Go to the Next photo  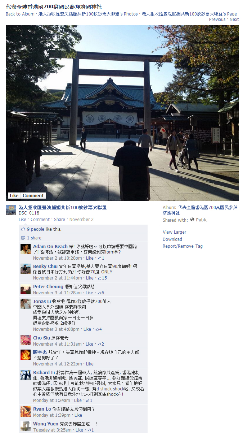[234, 20]
